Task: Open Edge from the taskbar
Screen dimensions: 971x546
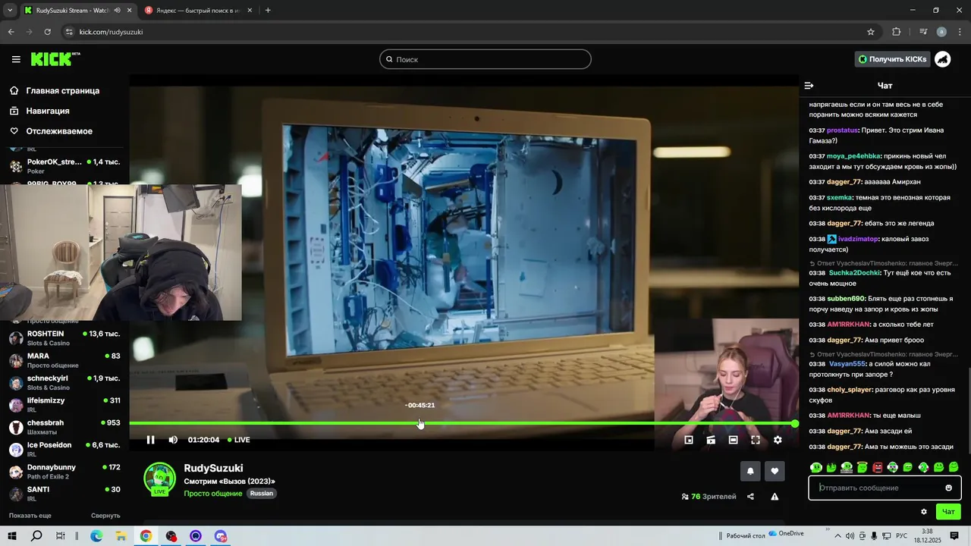Action: [x=96, y=536]
